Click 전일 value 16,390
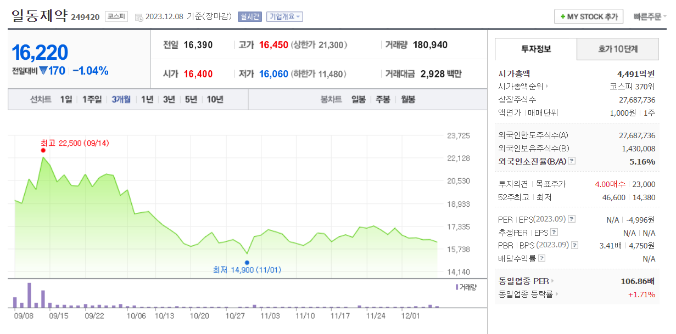The image size is (676, 334). [x=198, y=45]
